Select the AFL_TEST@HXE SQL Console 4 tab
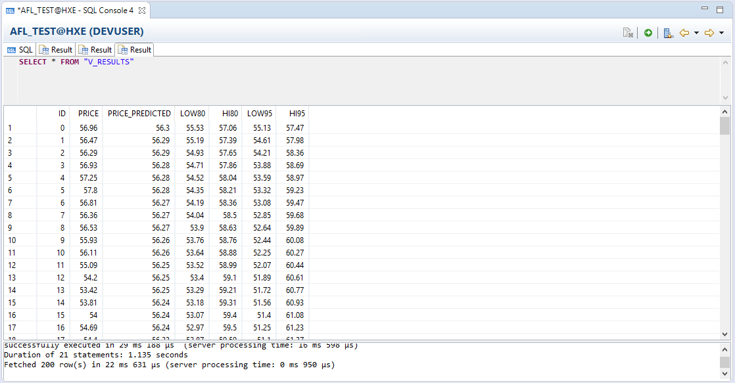Viewport: 735px width, 383px height. (76, 11)
